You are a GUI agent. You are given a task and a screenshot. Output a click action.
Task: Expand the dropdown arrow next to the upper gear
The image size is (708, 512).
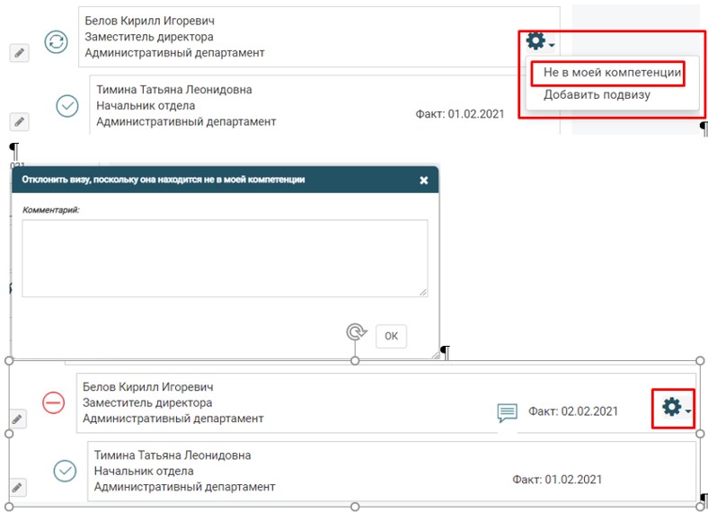553,45
